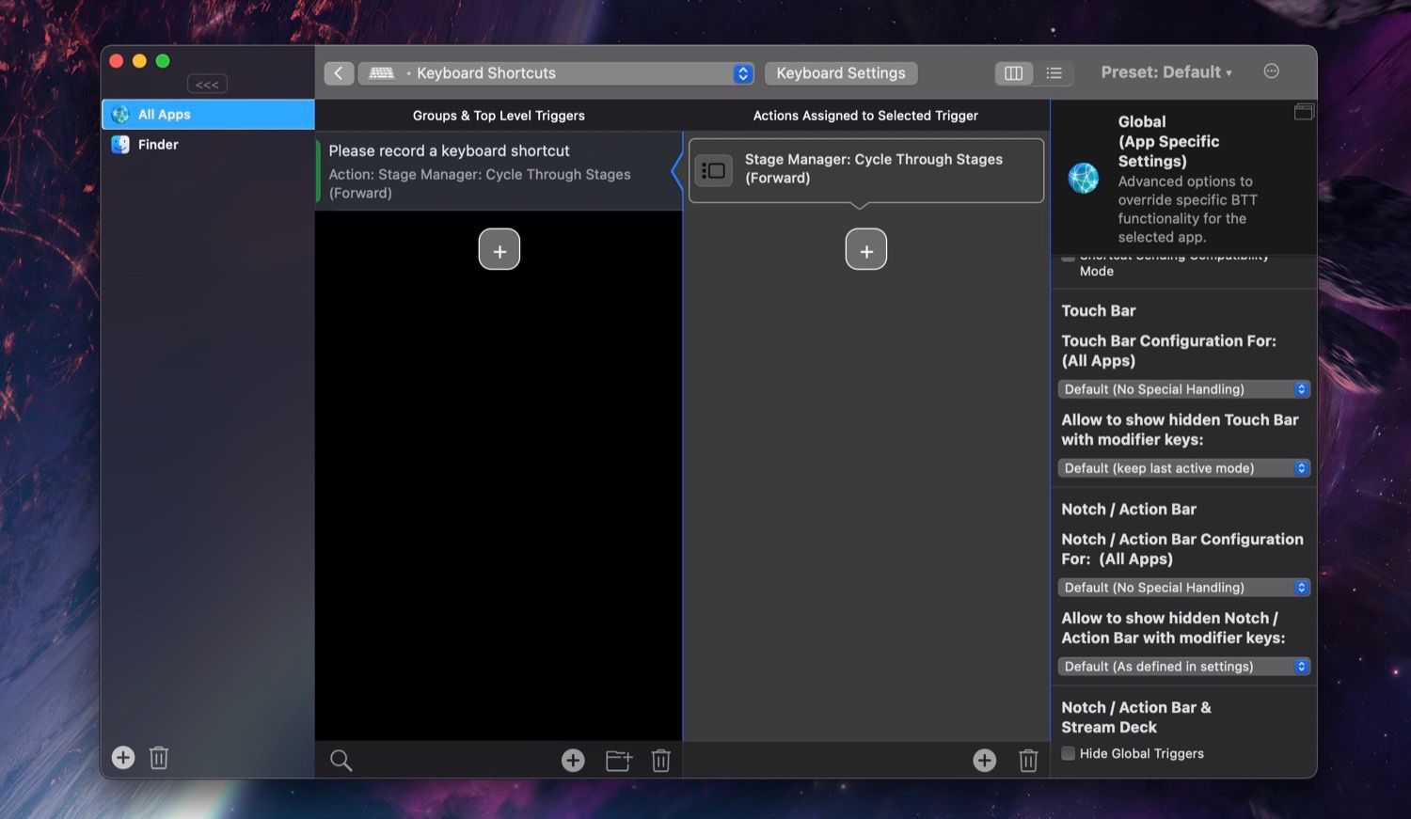Switch to column view layout in the toolbar
Viewport: 1411px width, 819px height.
point(1013,72)
